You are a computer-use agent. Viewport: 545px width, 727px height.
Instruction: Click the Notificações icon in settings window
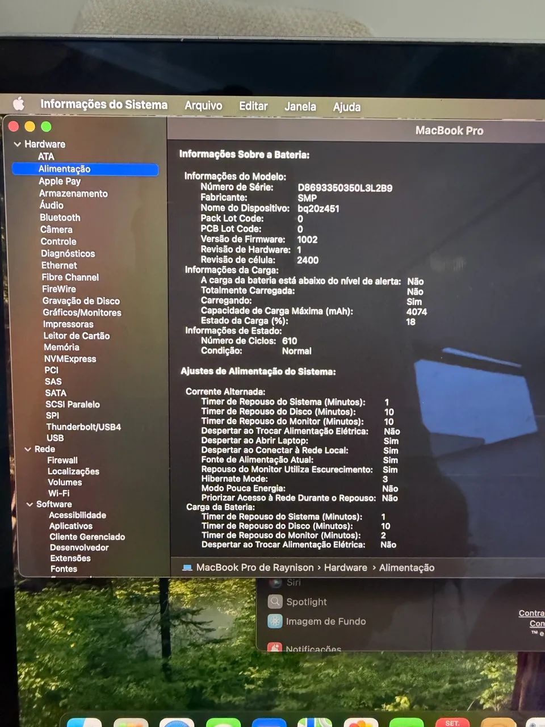(275, 647)
